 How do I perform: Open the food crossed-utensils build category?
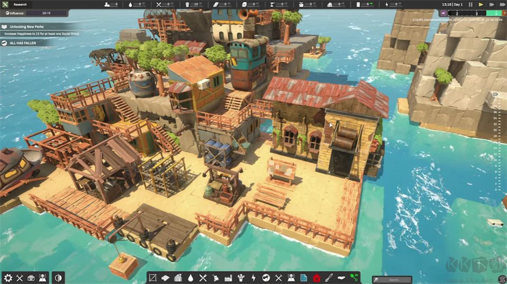pyautogui.click(x=203, y=278)
